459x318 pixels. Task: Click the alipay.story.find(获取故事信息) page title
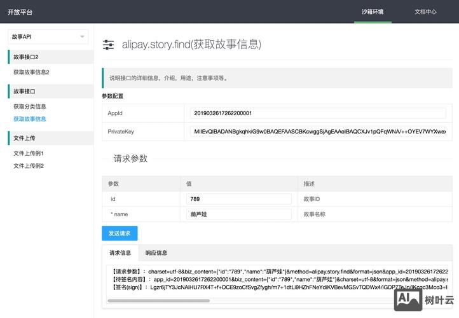(191, 45)
